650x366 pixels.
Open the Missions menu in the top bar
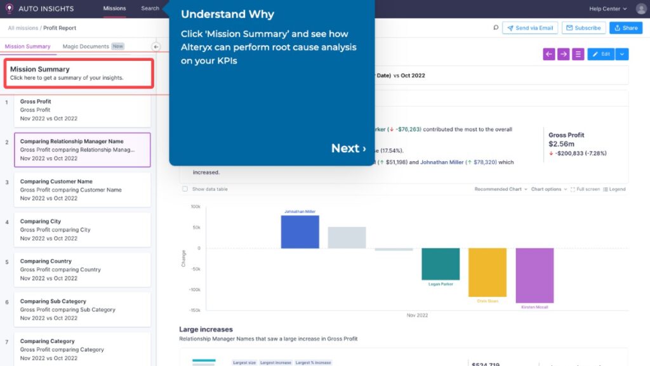[114, 8]
